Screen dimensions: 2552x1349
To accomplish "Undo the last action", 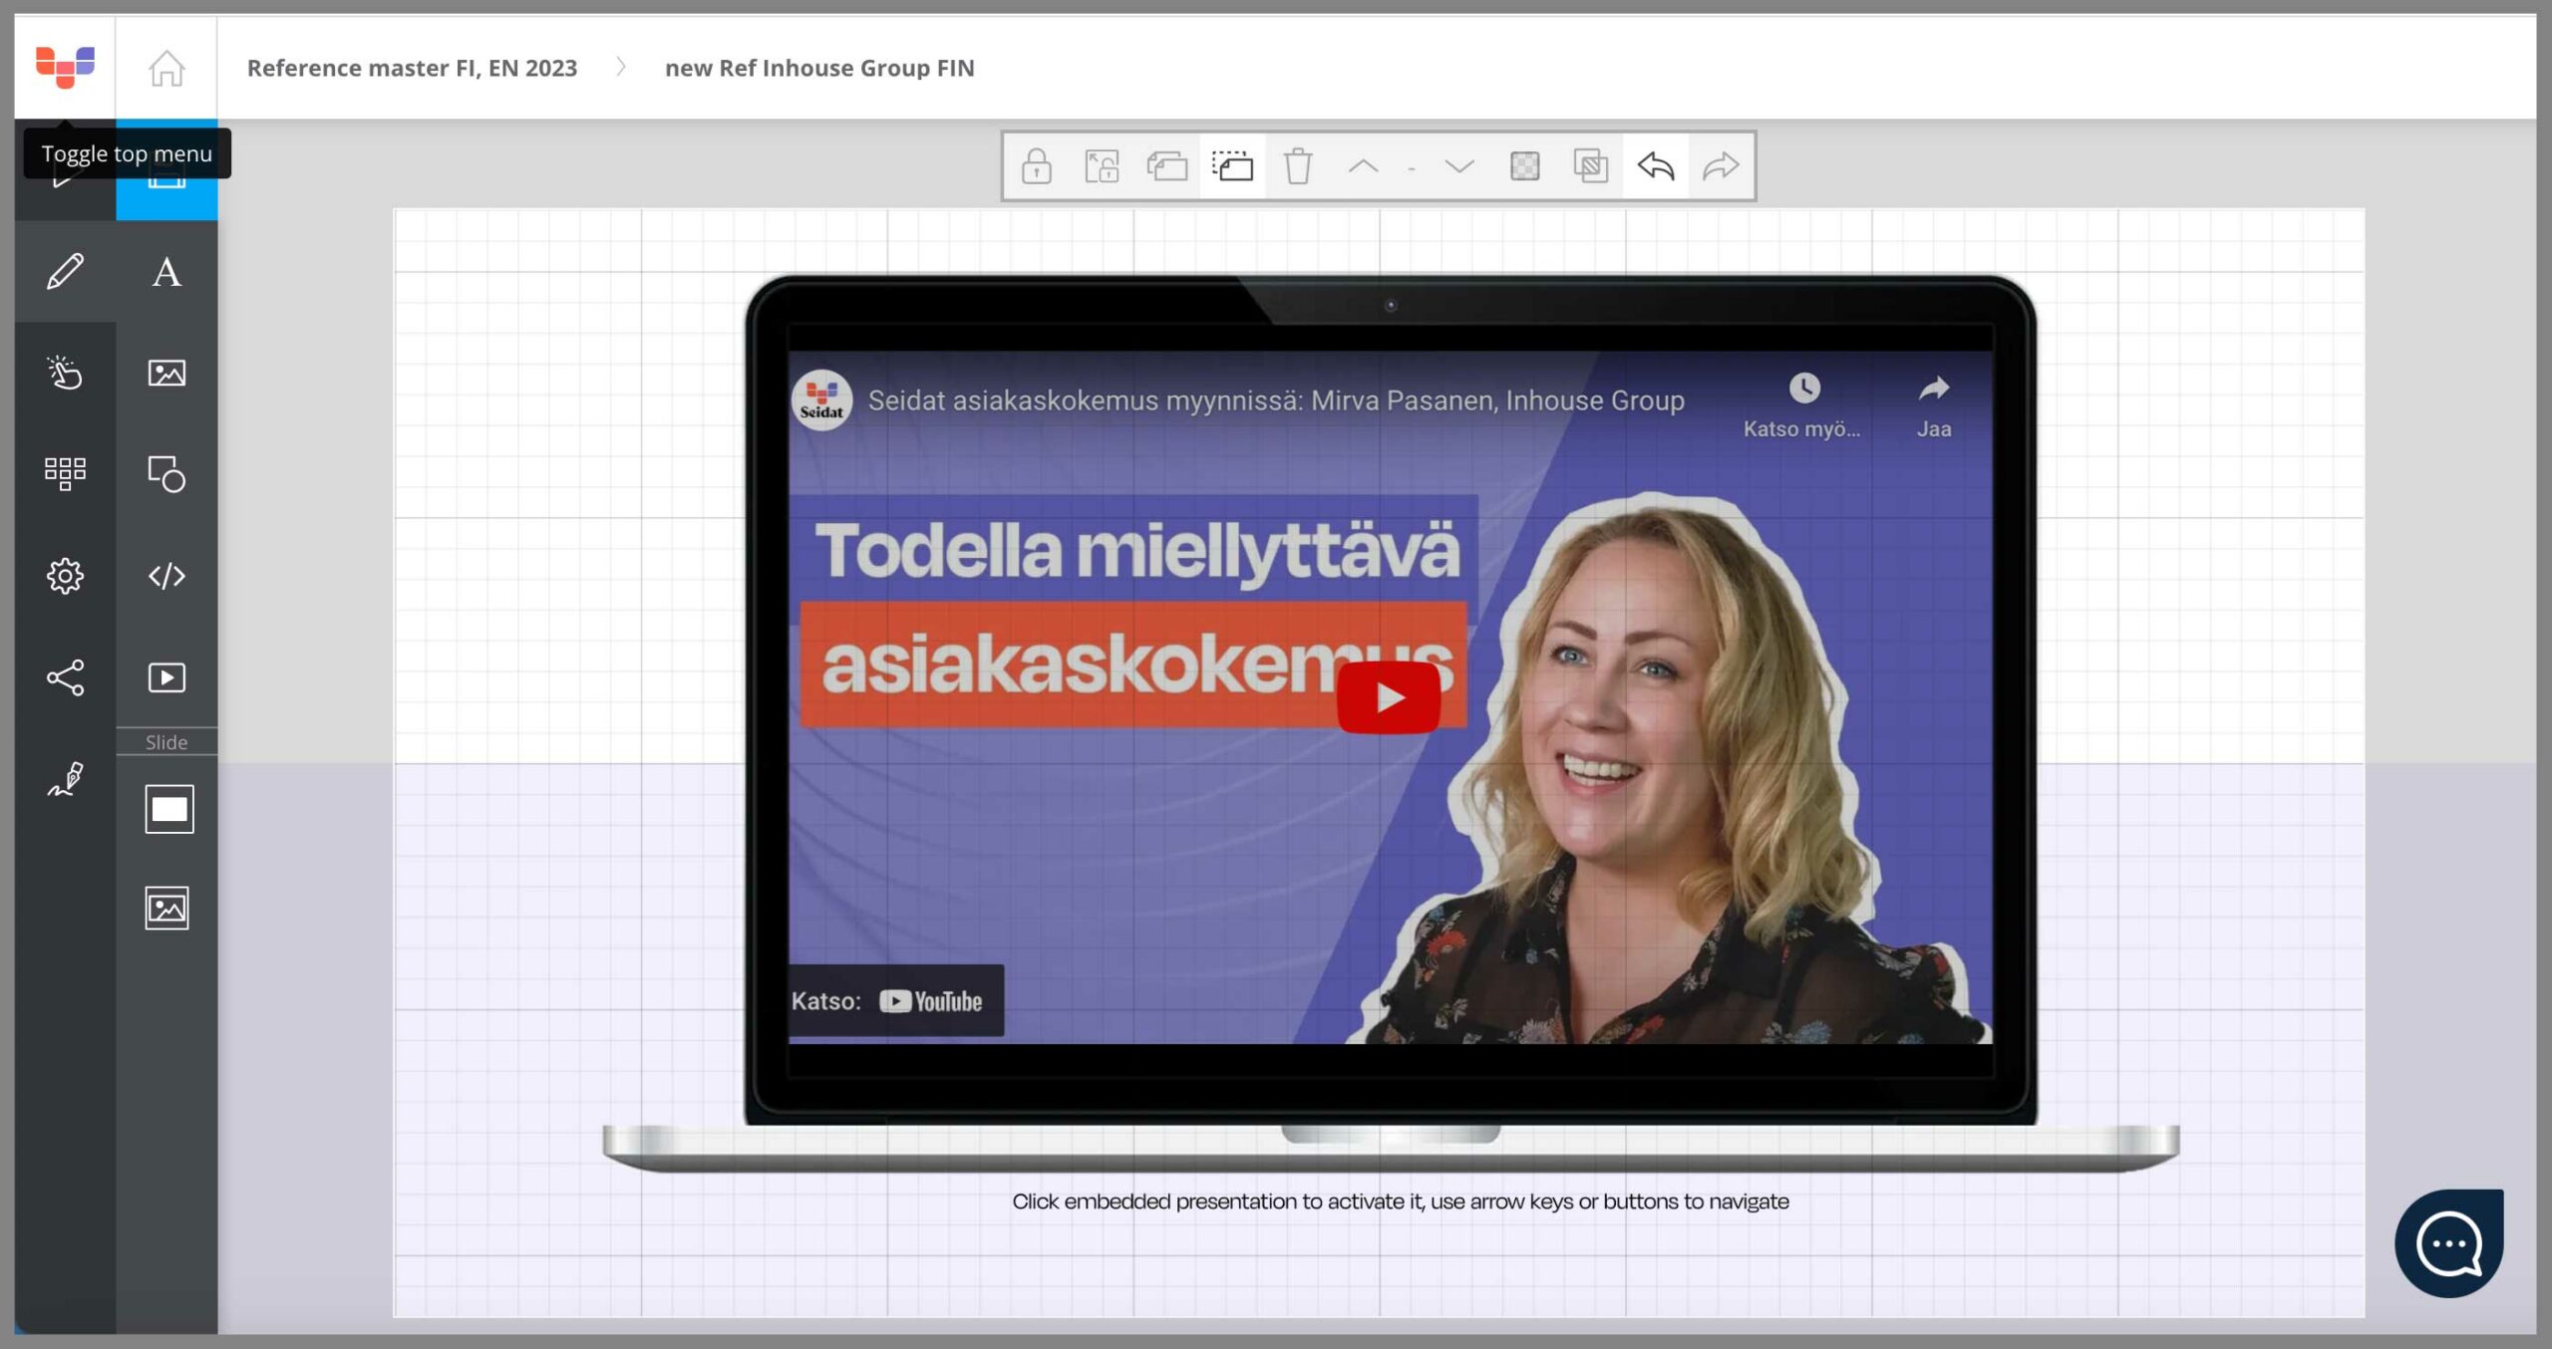I will click(1656, 165).
